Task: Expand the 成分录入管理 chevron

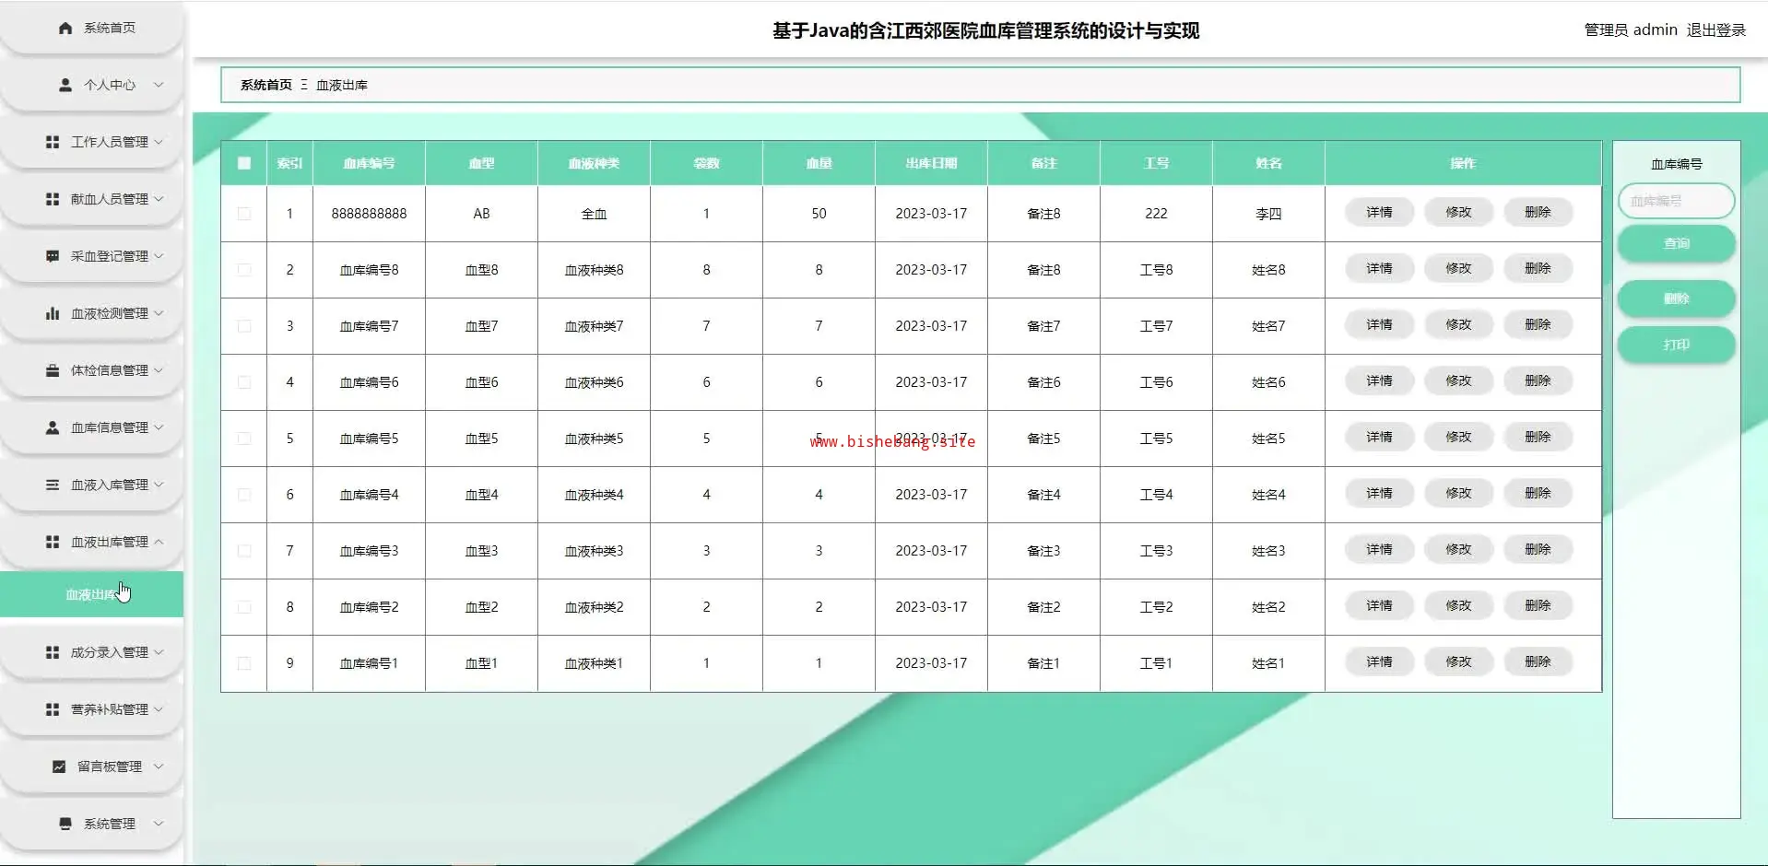Action: (x=159, y=652)
